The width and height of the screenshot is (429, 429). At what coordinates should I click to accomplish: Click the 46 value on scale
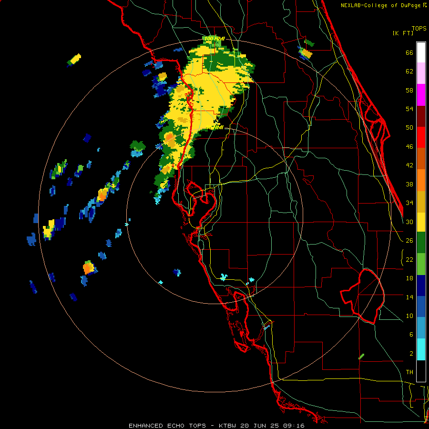(409, 147)
